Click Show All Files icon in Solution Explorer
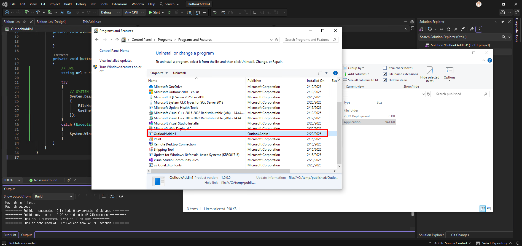 [x=463, y=29]
